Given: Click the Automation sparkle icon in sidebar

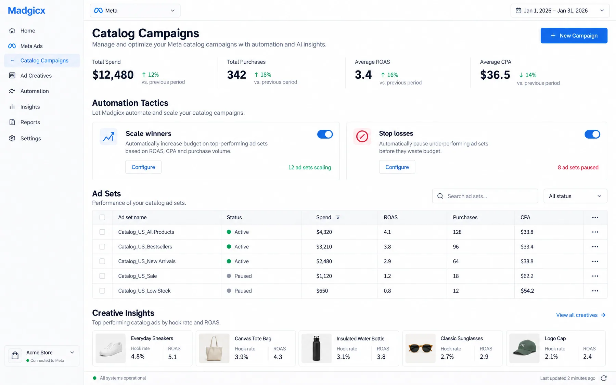Looking at the screenshot, I should (x=12, y=91).
